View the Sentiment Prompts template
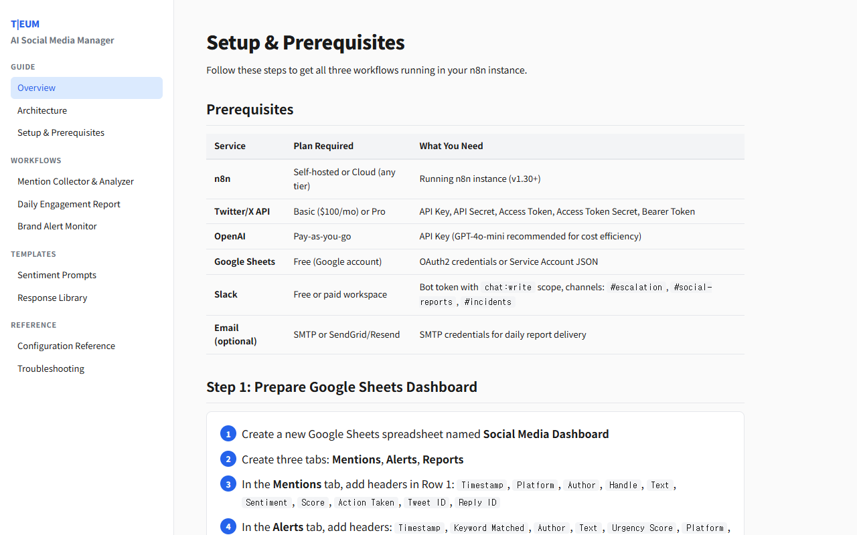 click(x=57, y=275)
